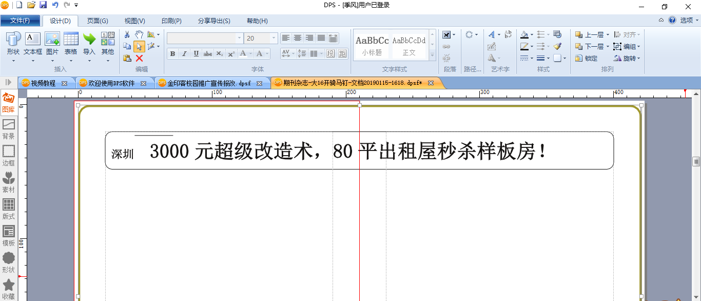Apply the 小标题 text style
Viewport: 701px width, 301px height.
[372, 45]
